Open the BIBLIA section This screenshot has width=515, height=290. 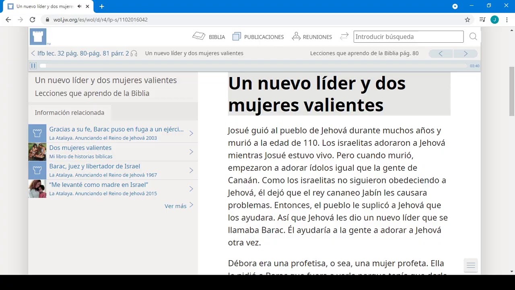(209, 37)
